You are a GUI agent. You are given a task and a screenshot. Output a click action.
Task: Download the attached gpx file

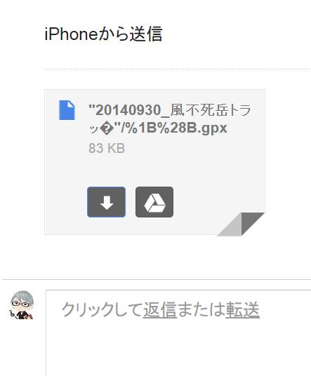coord(106,202)
